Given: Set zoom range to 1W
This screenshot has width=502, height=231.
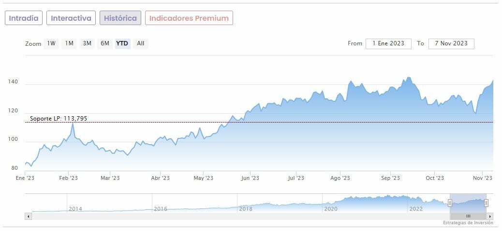Looking at the screenshot, I should (51, 43).
